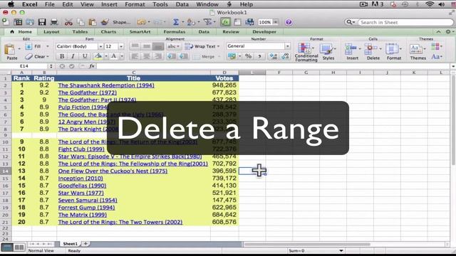The height and width of the screenshot is (256, 456).
Task: Switch to the Charts ribbon tab
Action: (108, 31)
